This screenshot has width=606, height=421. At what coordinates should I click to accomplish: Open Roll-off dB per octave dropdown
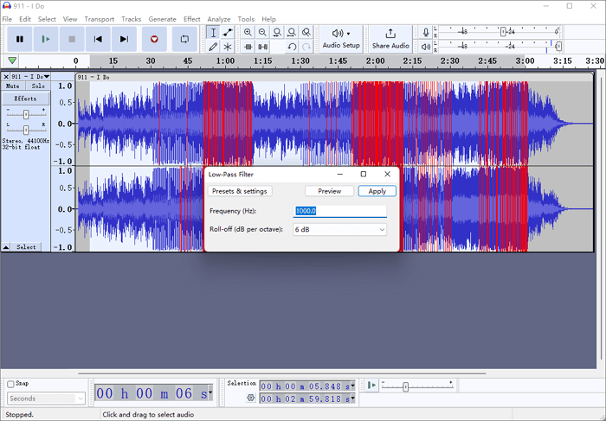[340, 230]
